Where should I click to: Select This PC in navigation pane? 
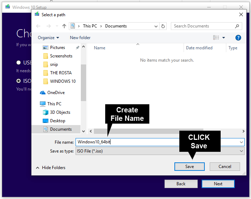(x=54, y=104)
